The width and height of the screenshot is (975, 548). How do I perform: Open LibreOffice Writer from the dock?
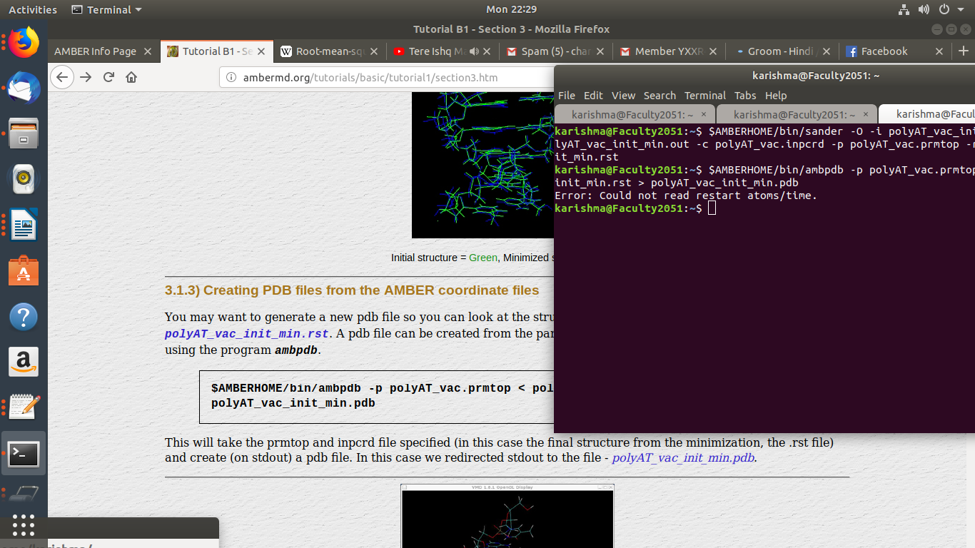[x=24, y=225]
